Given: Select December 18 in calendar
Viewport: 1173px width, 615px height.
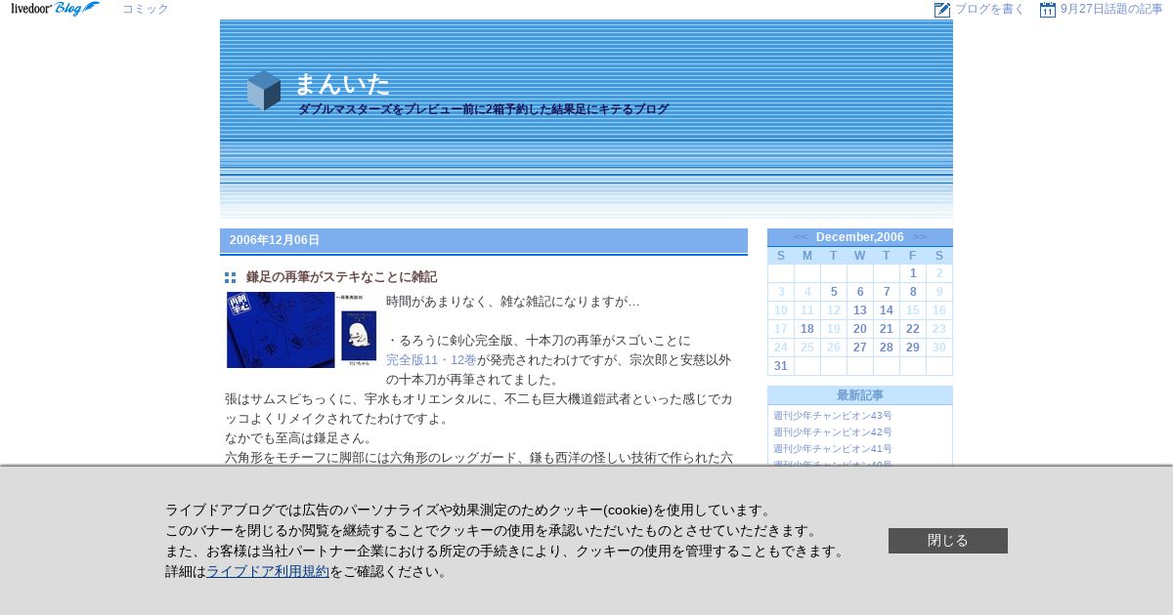Looking at the screenshot, I should click(x=807, y=329).
